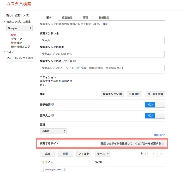Viewport: 185px width, 173px height.
Task: Switch to the 広告設定 tab
Action: pyautogui.click(x=67, y=18)
